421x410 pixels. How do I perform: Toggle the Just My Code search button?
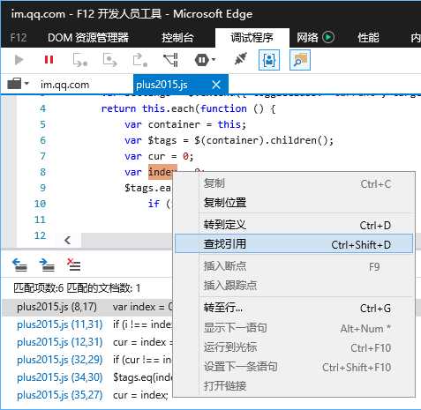point(300,60)
